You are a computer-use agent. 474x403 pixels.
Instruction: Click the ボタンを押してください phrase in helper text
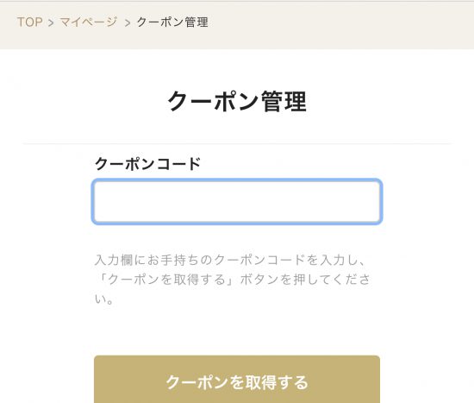pos(305,280)
